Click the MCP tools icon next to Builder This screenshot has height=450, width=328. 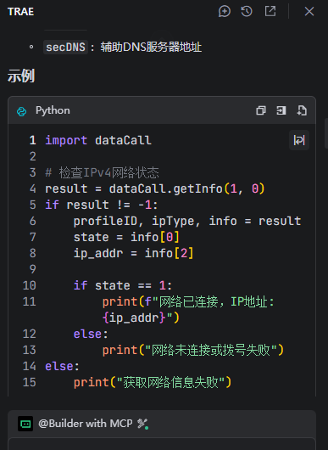[142, 424]
